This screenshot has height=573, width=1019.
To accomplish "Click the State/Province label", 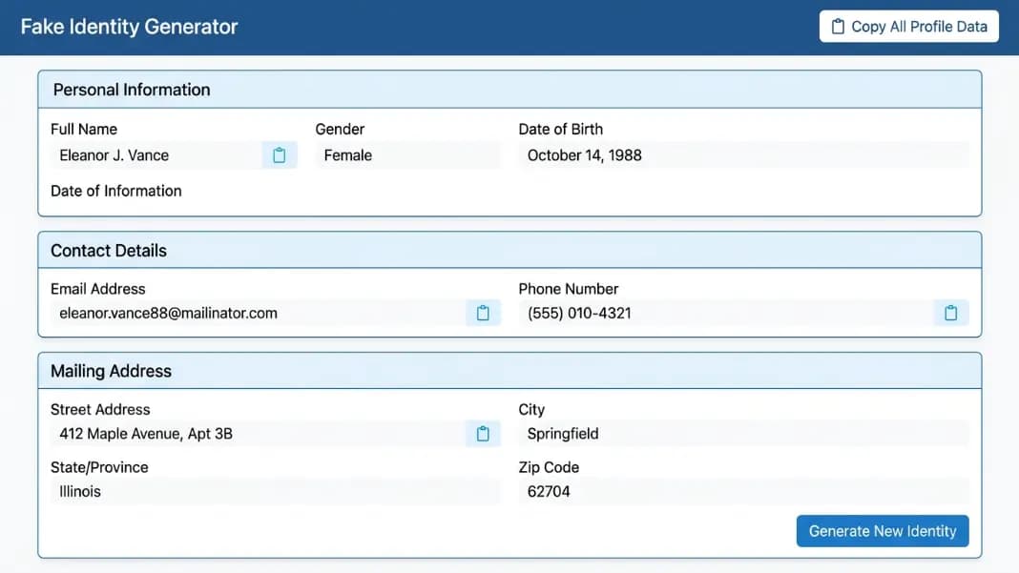I will tap(99, 468).
